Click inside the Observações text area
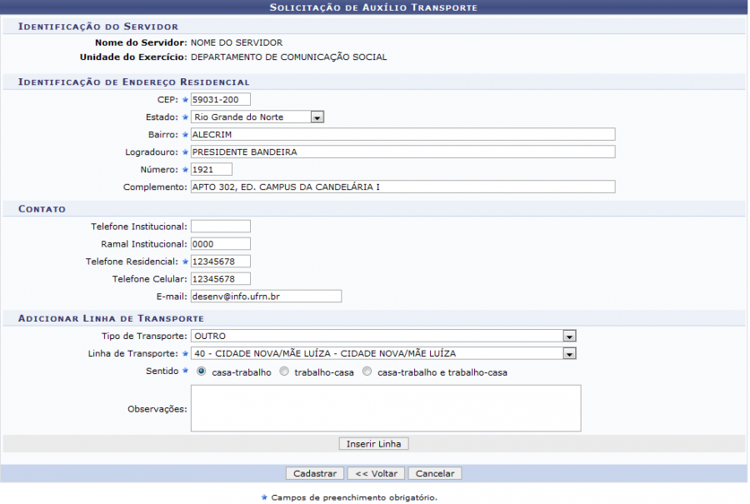This screenshot has height=504, width=750. tap(385, 408)
